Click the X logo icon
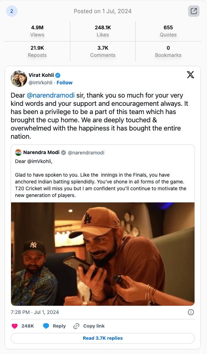This screenshot has height=354, width=207. tap(191, 75)
